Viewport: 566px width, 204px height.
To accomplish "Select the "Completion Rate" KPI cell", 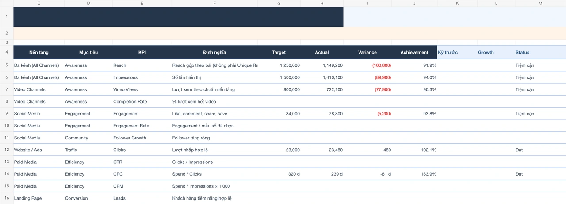I will pyautogui.click(x=142, y=102).
